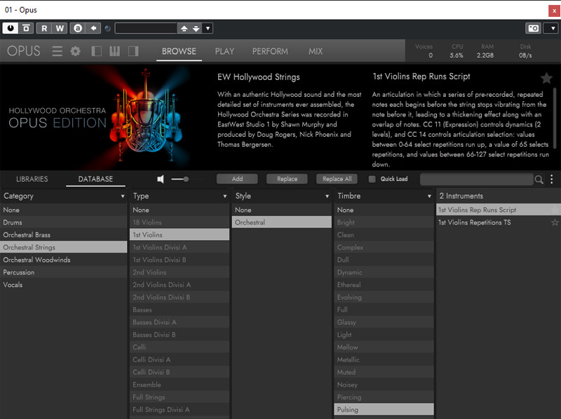Switch to the LIBRARIES tab
This screenshot has width=561, height=419.
click(32, 179)
